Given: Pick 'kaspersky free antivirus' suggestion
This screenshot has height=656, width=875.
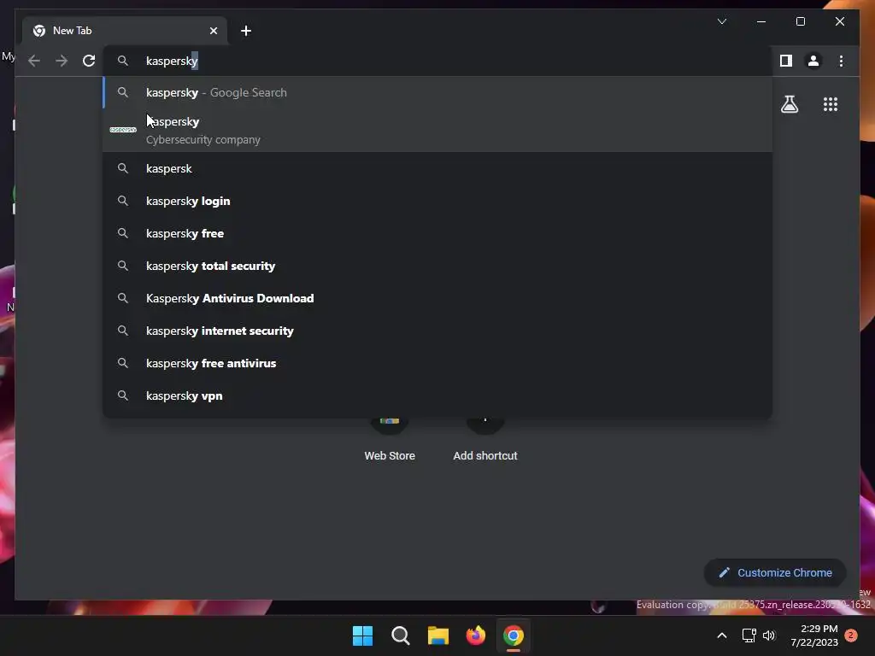Looking at the screenshot, I should pyautogui.click(x=437, y=362).
